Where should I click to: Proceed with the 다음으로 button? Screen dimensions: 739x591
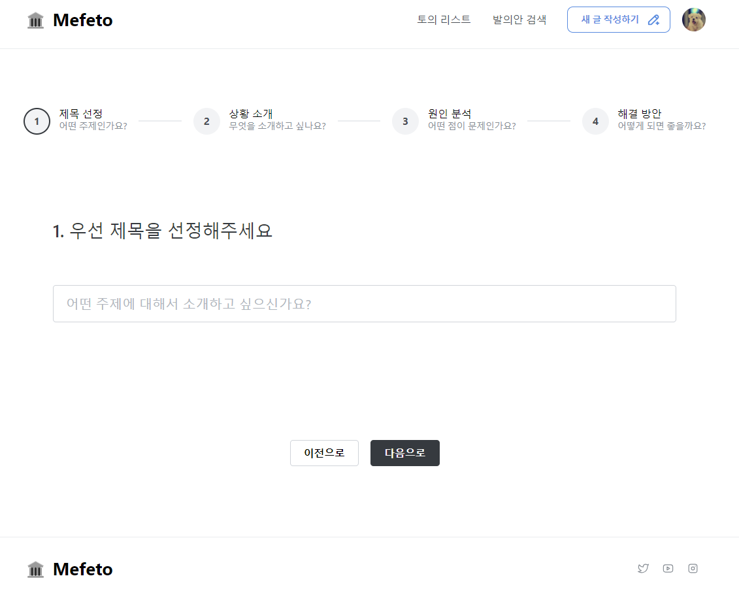pyautogui.click(x=405, y=453)
